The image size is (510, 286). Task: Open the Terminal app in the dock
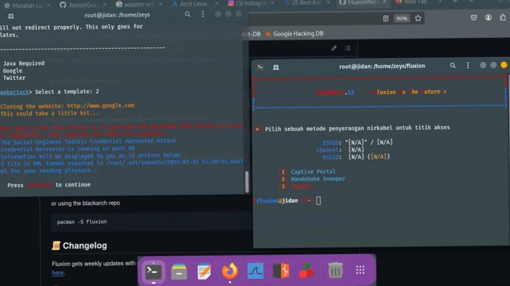(x=153, y=271)
